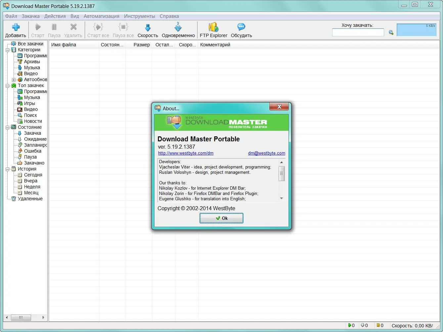Open the Скорость speed settings icon
This screenshot has height=332, width=443.
pyautogui.click(x=148, y=29)
